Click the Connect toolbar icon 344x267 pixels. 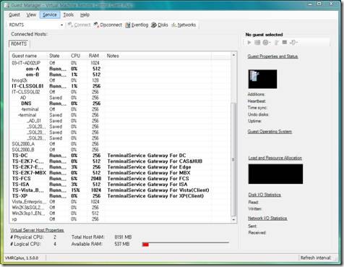click(79, 25)
